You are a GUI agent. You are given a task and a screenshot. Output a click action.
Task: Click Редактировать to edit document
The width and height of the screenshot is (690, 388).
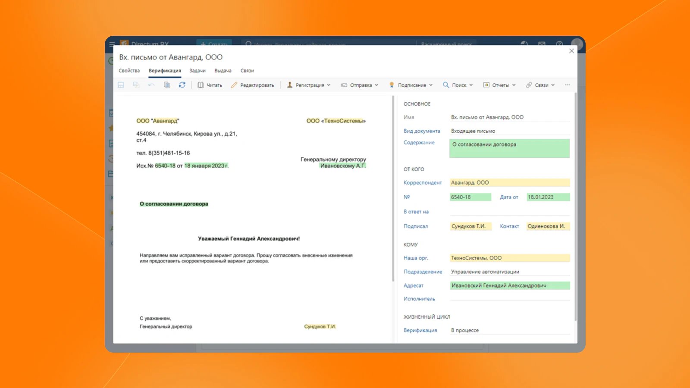click(253, 85)
